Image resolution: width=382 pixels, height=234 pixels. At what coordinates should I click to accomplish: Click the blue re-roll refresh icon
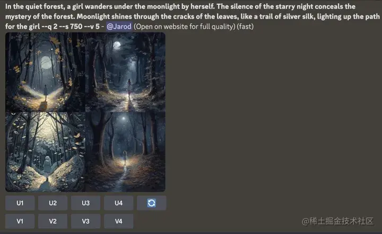[151, 203]
